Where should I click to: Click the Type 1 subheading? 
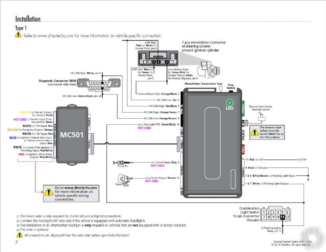pyautogui.click(x=21, y=28)
